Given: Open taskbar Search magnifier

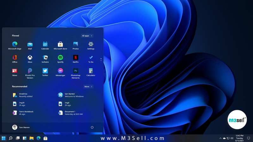Looking at the screenshot, I should [11, 138].
